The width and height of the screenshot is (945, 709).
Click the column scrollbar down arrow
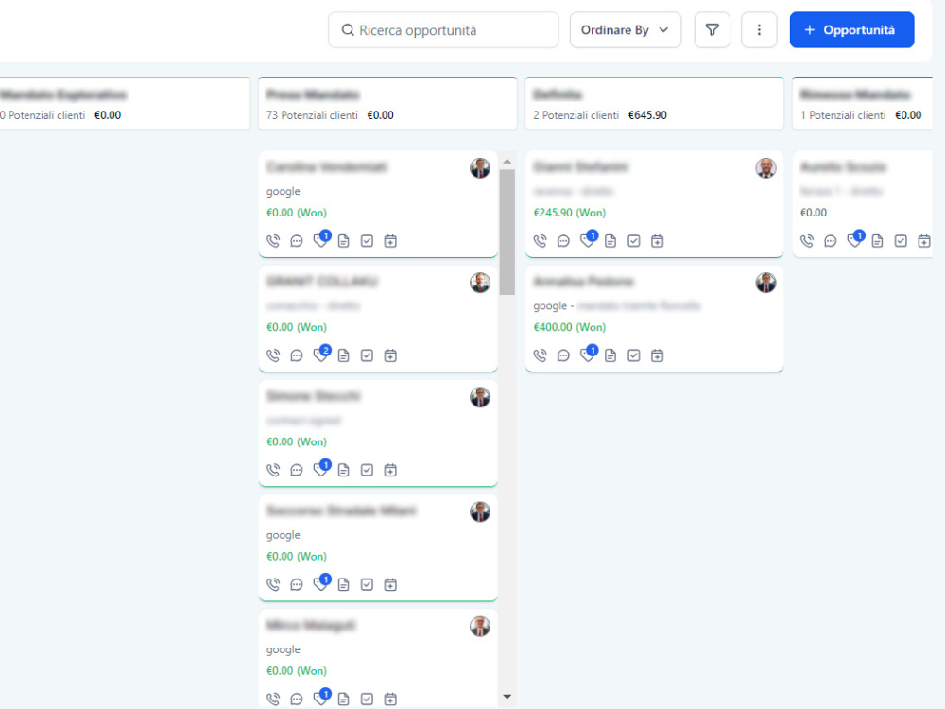pos(507,697)
